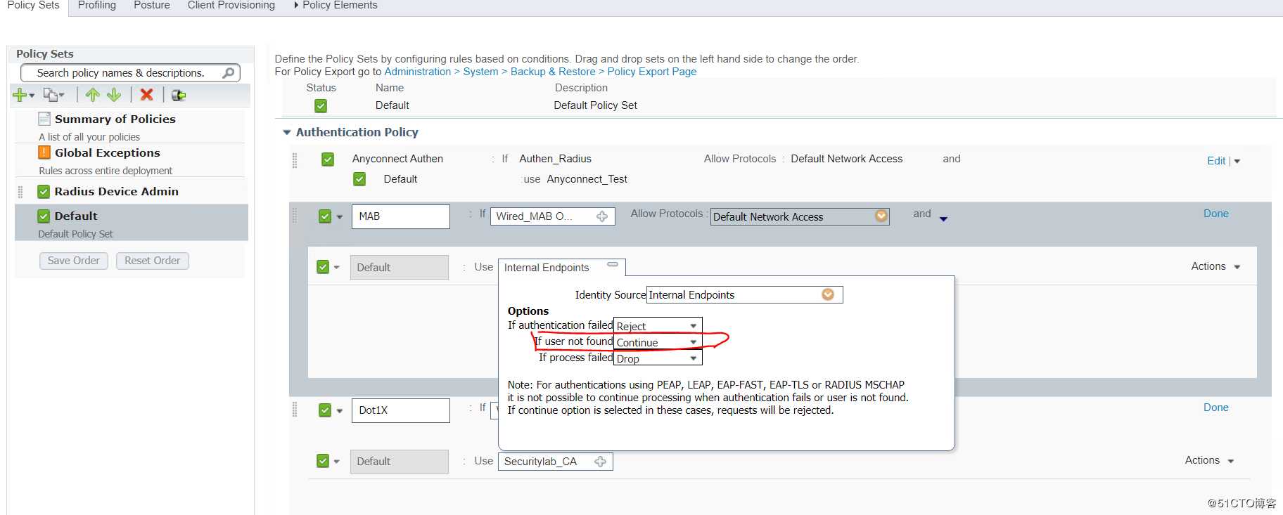
Task: Click the Summary of Policies document icon
Action: coord(44,119)
